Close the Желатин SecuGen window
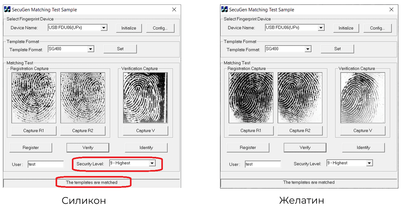 coord(391,10)
